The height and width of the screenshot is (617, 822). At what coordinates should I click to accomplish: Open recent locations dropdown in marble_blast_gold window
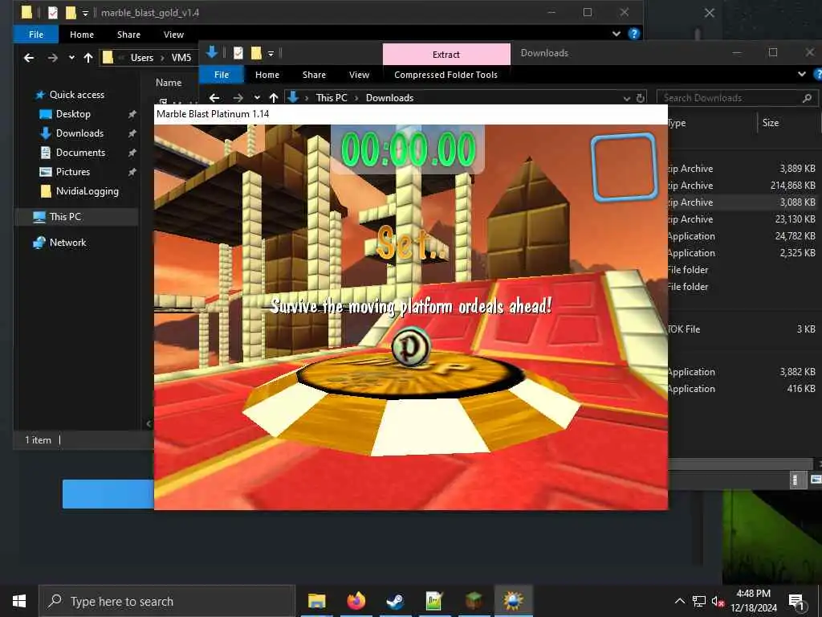(x=71, y=58)
